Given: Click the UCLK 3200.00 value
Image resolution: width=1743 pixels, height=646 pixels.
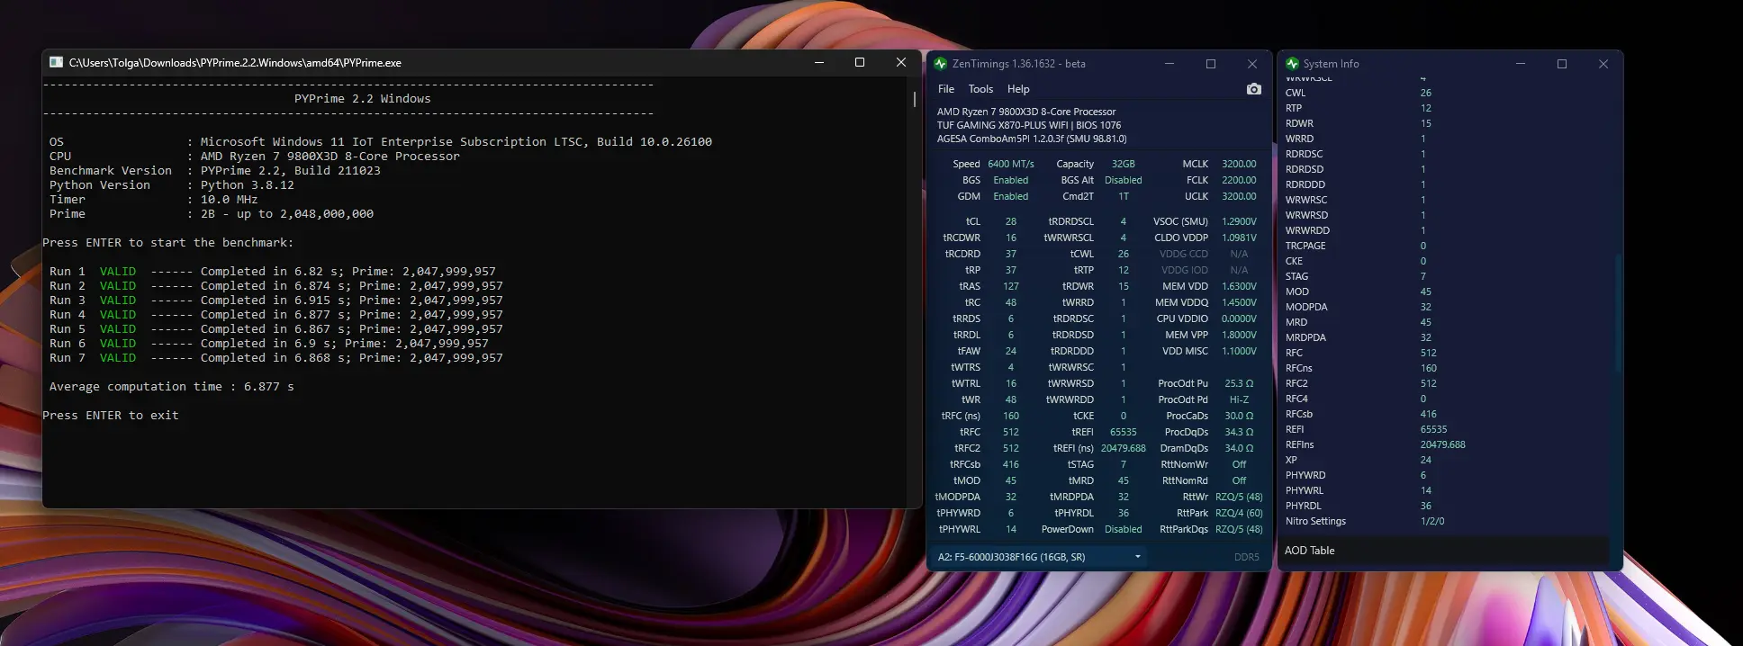Looking at the screenshot, I should tap(1239, 196).
